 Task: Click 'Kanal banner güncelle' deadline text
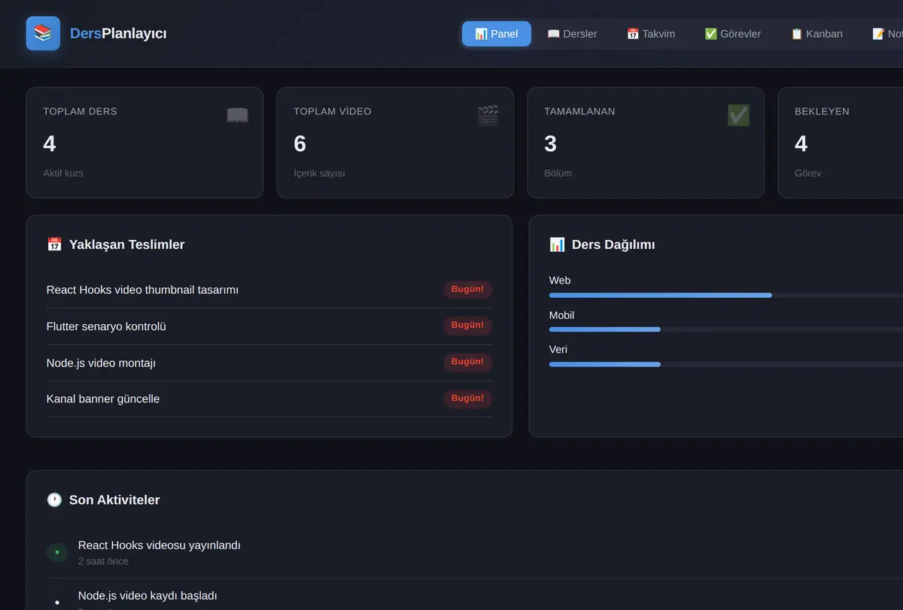pyautogui.click(x=103, y=399)
